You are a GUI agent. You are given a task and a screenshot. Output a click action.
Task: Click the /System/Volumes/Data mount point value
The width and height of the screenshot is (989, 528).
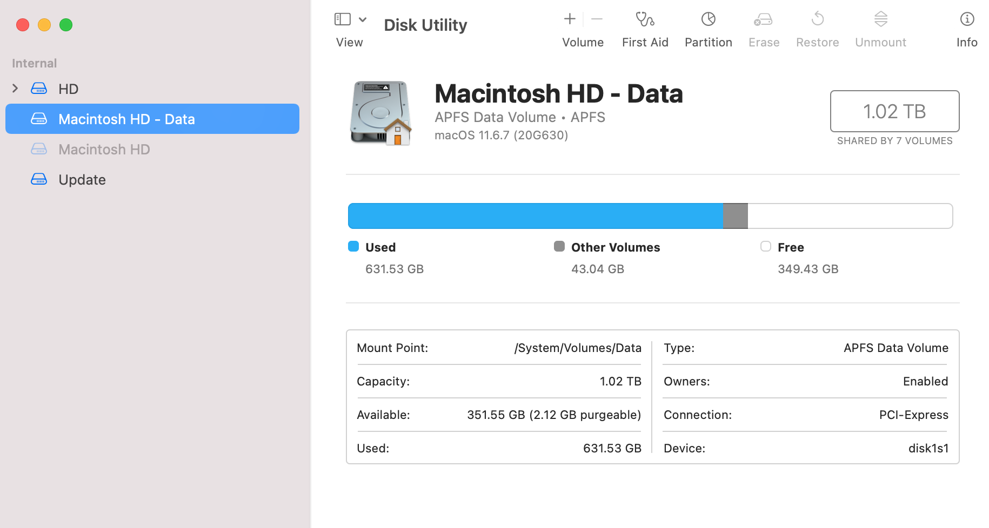click(578, 348)
